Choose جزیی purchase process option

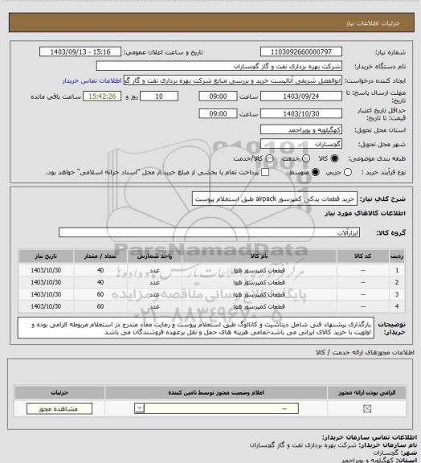(x=348, y=172)
